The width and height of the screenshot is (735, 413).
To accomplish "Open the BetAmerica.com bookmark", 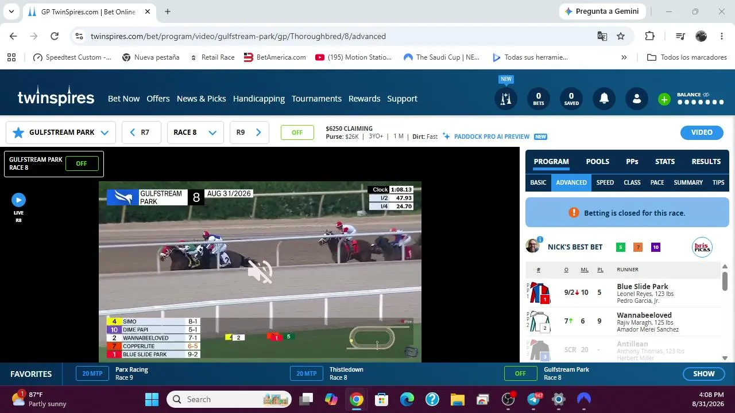I will tap(274, 57).
